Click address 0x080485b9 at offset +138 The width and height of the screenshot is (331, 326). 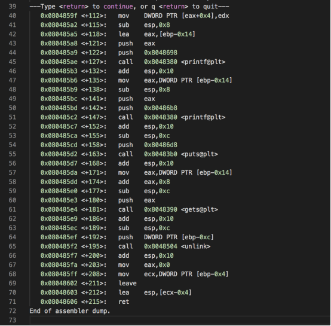coord(59,90)
